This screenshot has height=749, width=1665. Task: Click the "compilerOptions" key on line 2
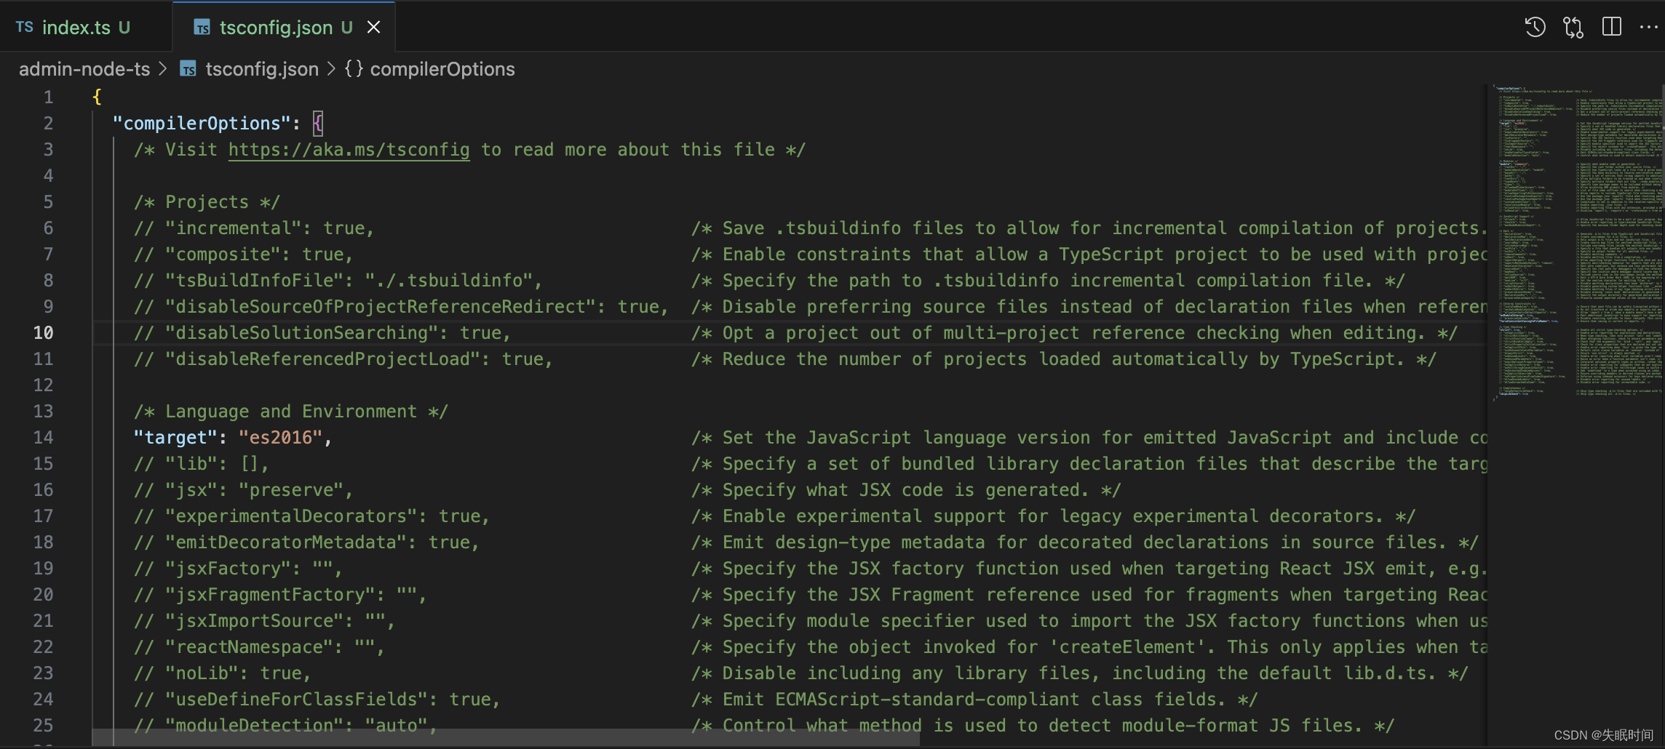(202, 124)
